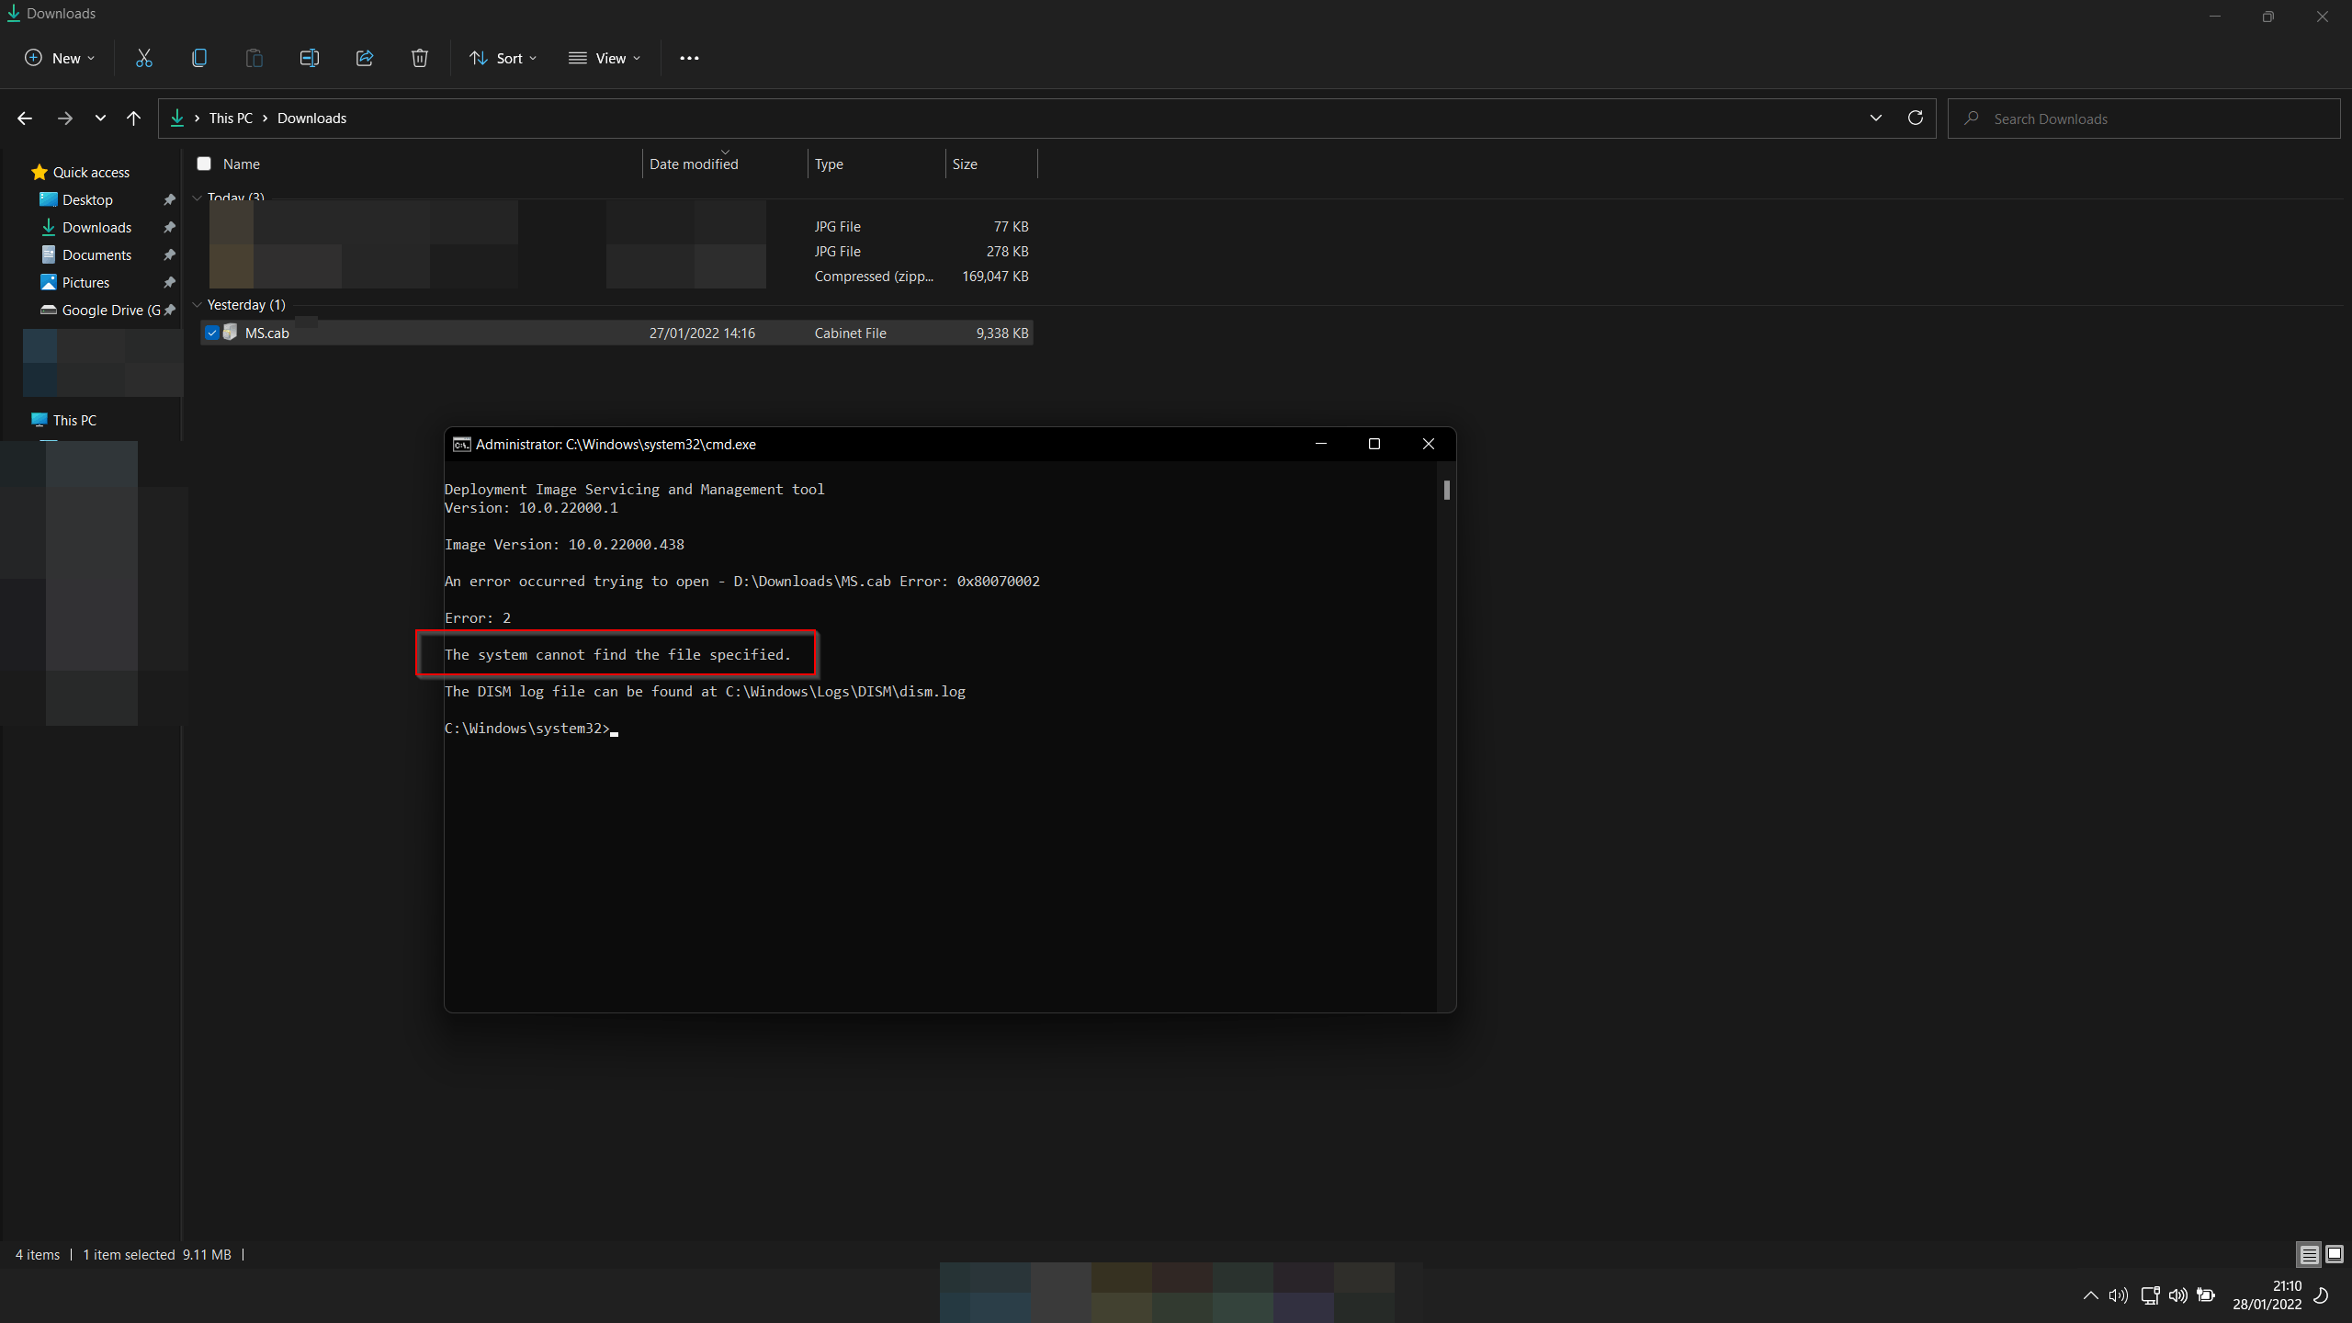This screenshot has width=2352, height=1323.
Task: Toggle the MS.cab file checkbox
Action: click(209, 333)
